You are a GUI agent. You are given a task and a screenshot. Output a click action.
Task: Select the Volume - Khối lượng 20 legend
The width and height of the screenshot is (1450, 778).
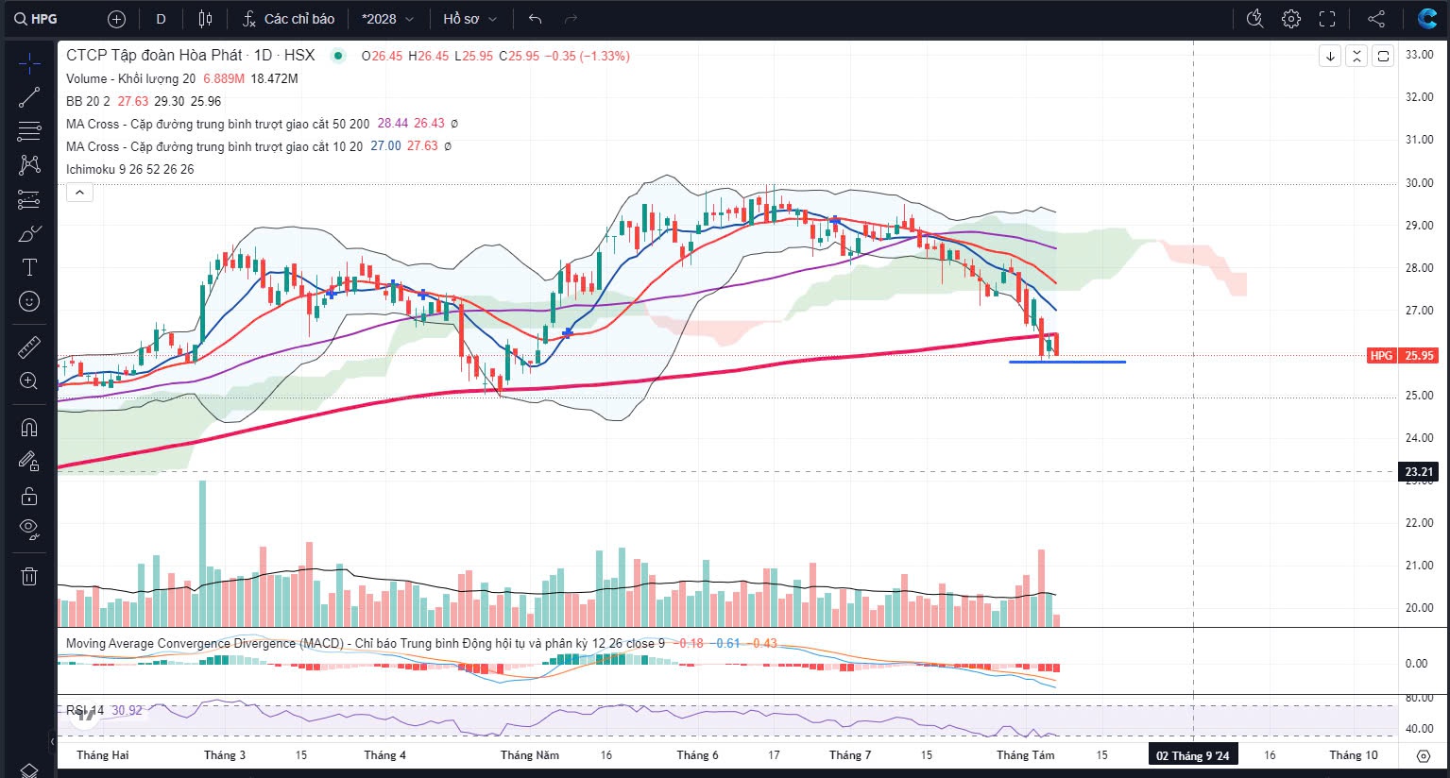pos(131,78)
